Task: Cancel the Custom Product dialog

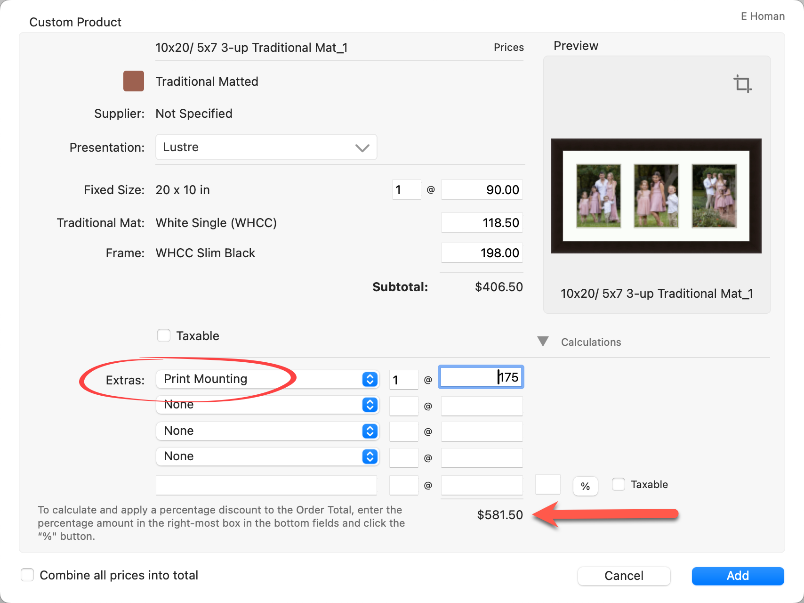Action: [624, 576]
